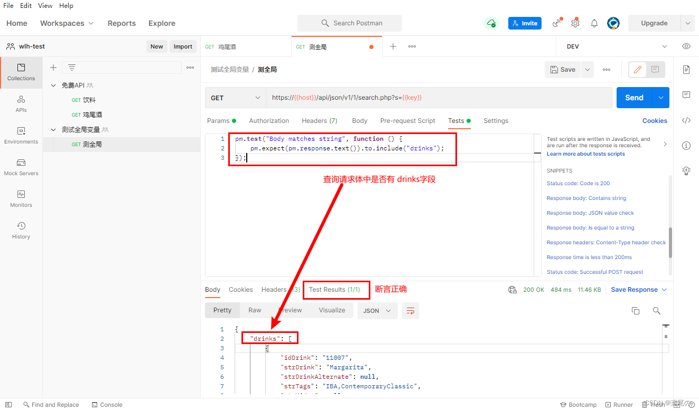
Task: Expand the snippets panel chevron
Action: pos(665,144)
